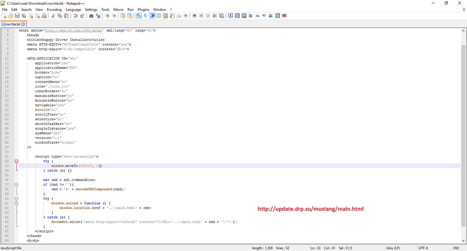Click the Unix (LF) line ending status

coord(393,248)
